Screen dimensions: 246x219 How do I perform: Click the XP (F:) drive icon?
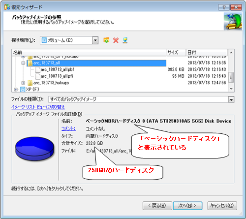pos(23,90)
